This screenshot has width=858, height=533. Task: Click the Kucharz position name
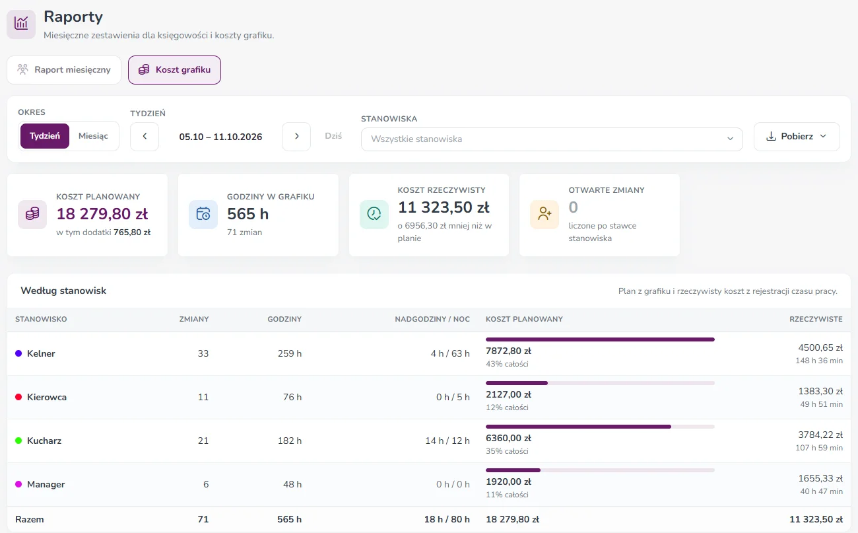point(44,441)
